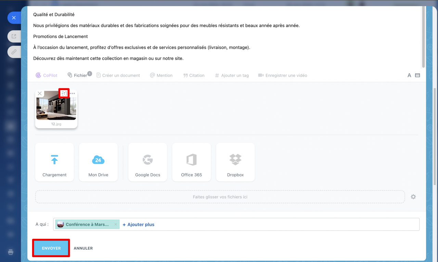Viewport: 438px width, 262px height.
Task: Open file settings gear icon
Action: [413, 197]
